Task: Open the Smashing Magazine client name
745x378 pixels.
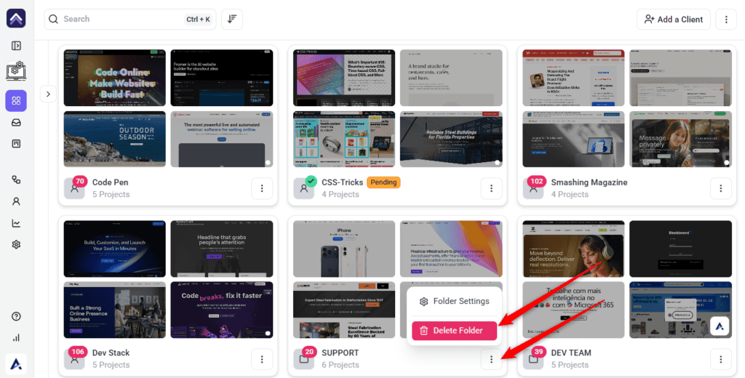Action: click(589, 182)
